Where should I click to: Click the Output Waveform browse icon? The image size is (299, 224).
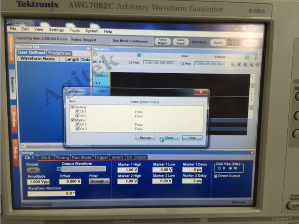(x=59, y=169)
